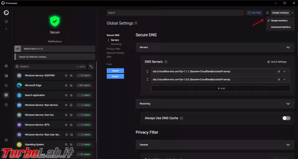298x159 pixels.
Task: Open the Speed Up Website Loading notification
Action: (x=55, y=57)
